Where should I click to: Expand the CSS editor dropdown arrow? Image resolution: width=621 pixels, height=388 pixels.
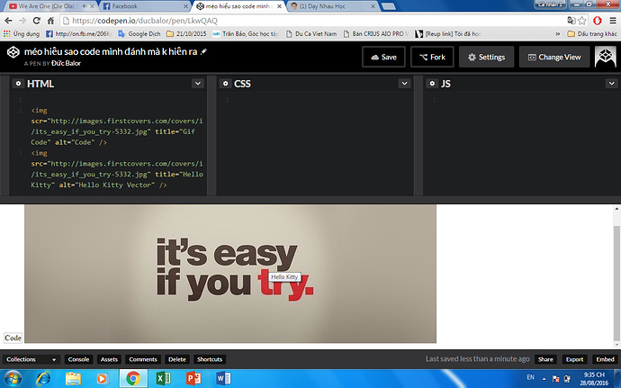click(404, 84)
